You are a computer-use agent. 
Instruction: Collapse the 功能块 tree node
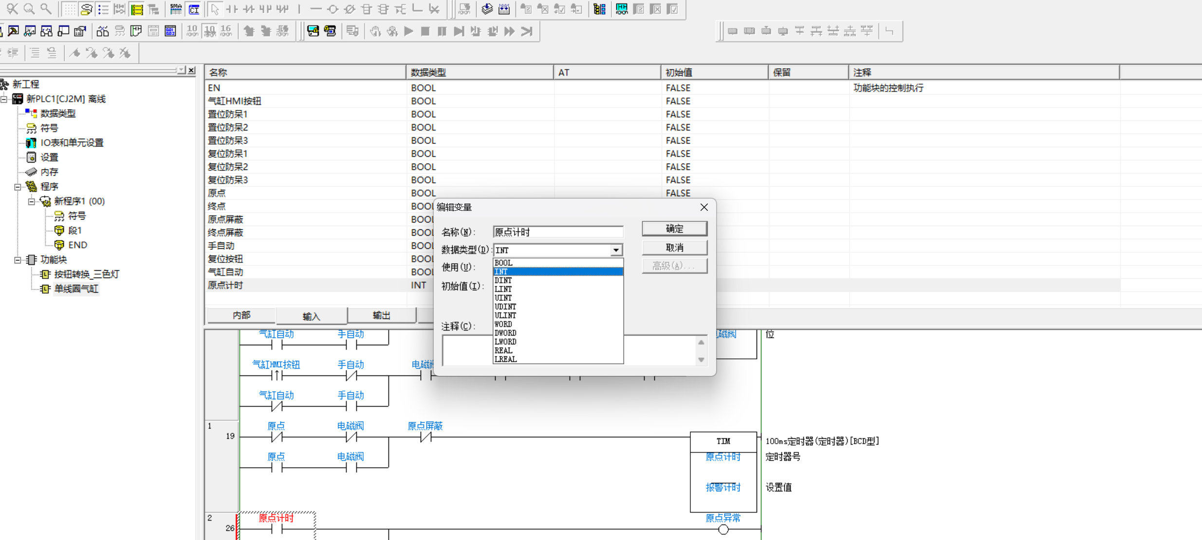click(18, 260)
